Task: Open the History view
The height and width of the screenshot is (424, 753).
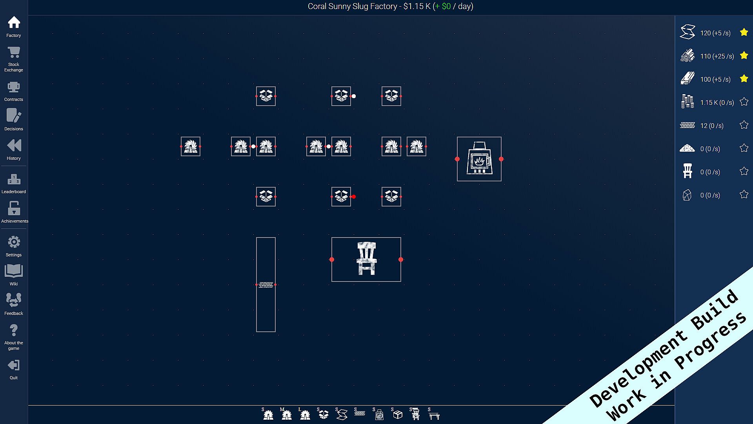Action: 14,150
